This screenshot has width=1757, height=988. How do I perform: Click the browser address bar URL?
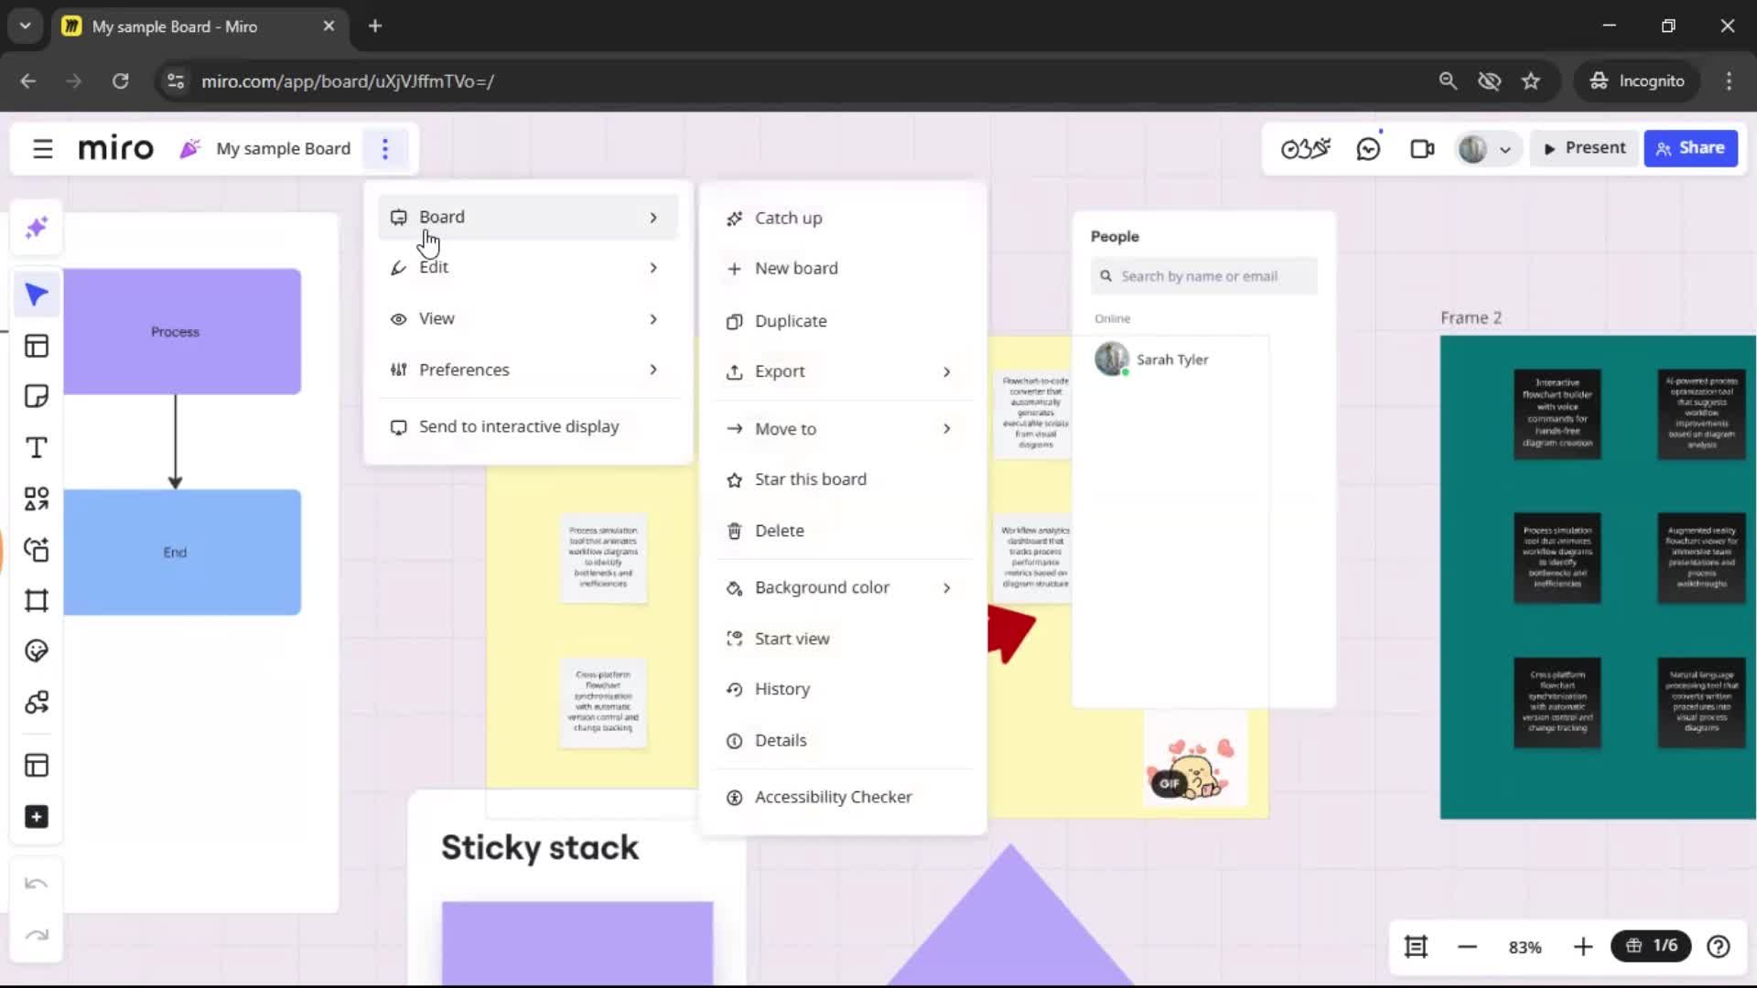click(348, 81)
